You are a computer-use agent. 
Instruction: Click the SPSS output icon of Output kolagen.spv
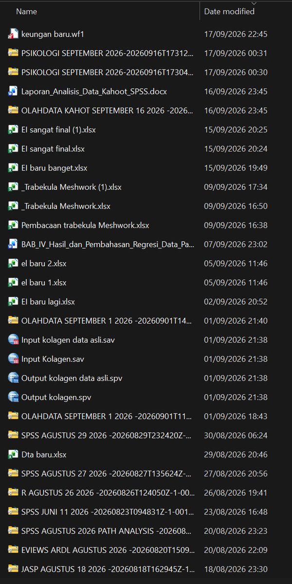(13, 397)
